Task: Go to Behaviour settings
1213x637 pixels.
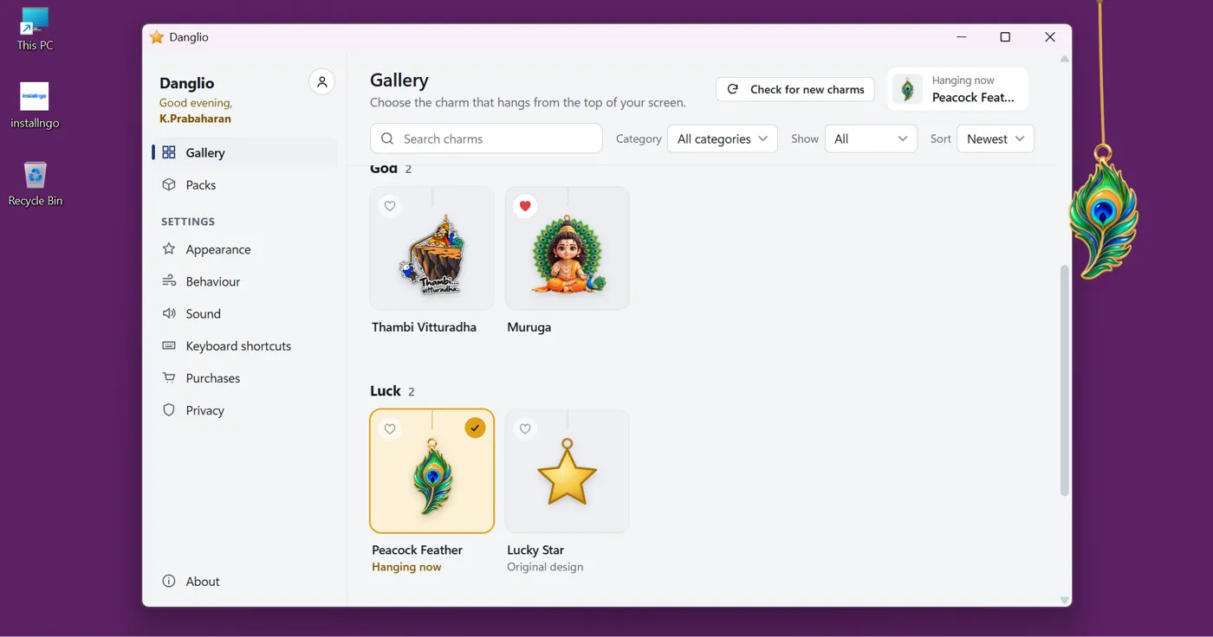Action: pos(244,281)
